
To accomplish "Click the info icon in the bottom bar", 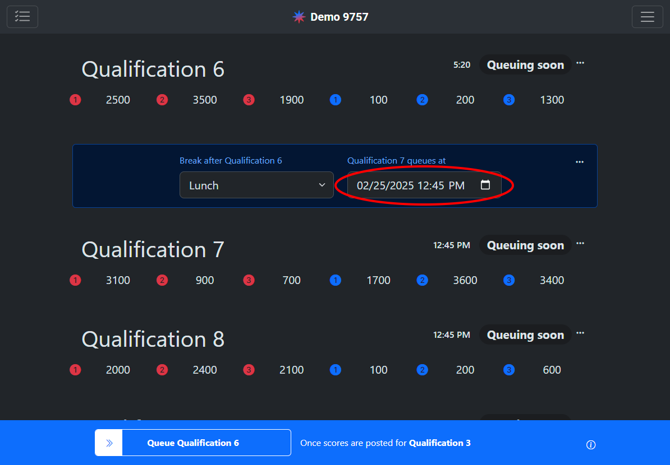I will pos(590,445).
